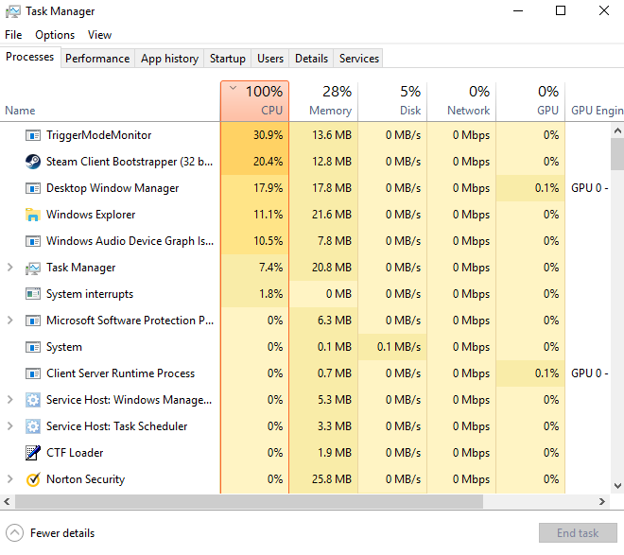Viewport: 624px width, 555px height.
Task: Expand the Task Manager process row
Action: point(10,268)
